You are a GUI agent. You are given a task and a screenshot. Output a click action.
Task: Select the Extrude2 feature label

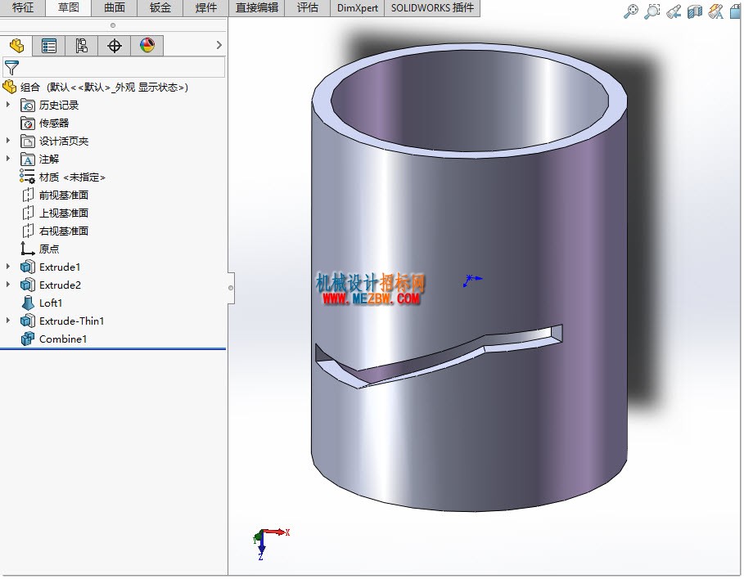pos(61,285)
